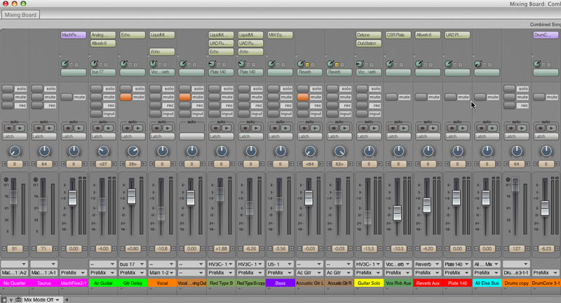Open the Mix Mode Off dropdown
The width and height of the screenshot is (561, 303).
click(42, 299)
